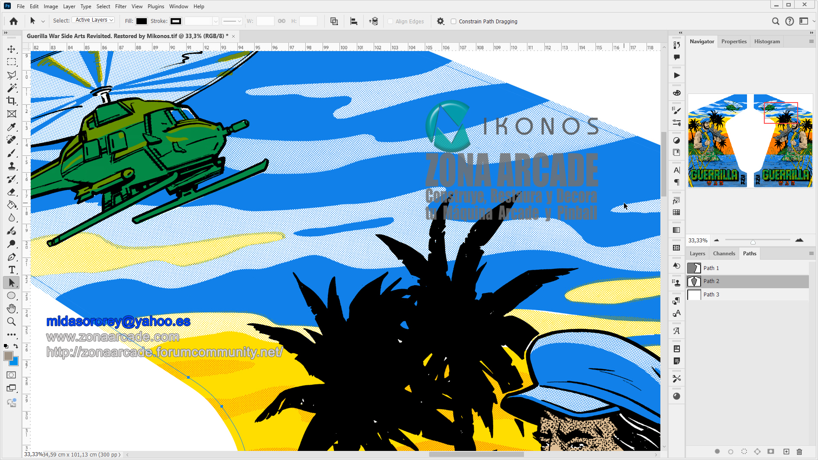The width and height of the screenshot is (818, 460).
Task: Open the stroke line style dropdown
Action: coord(232,21)
